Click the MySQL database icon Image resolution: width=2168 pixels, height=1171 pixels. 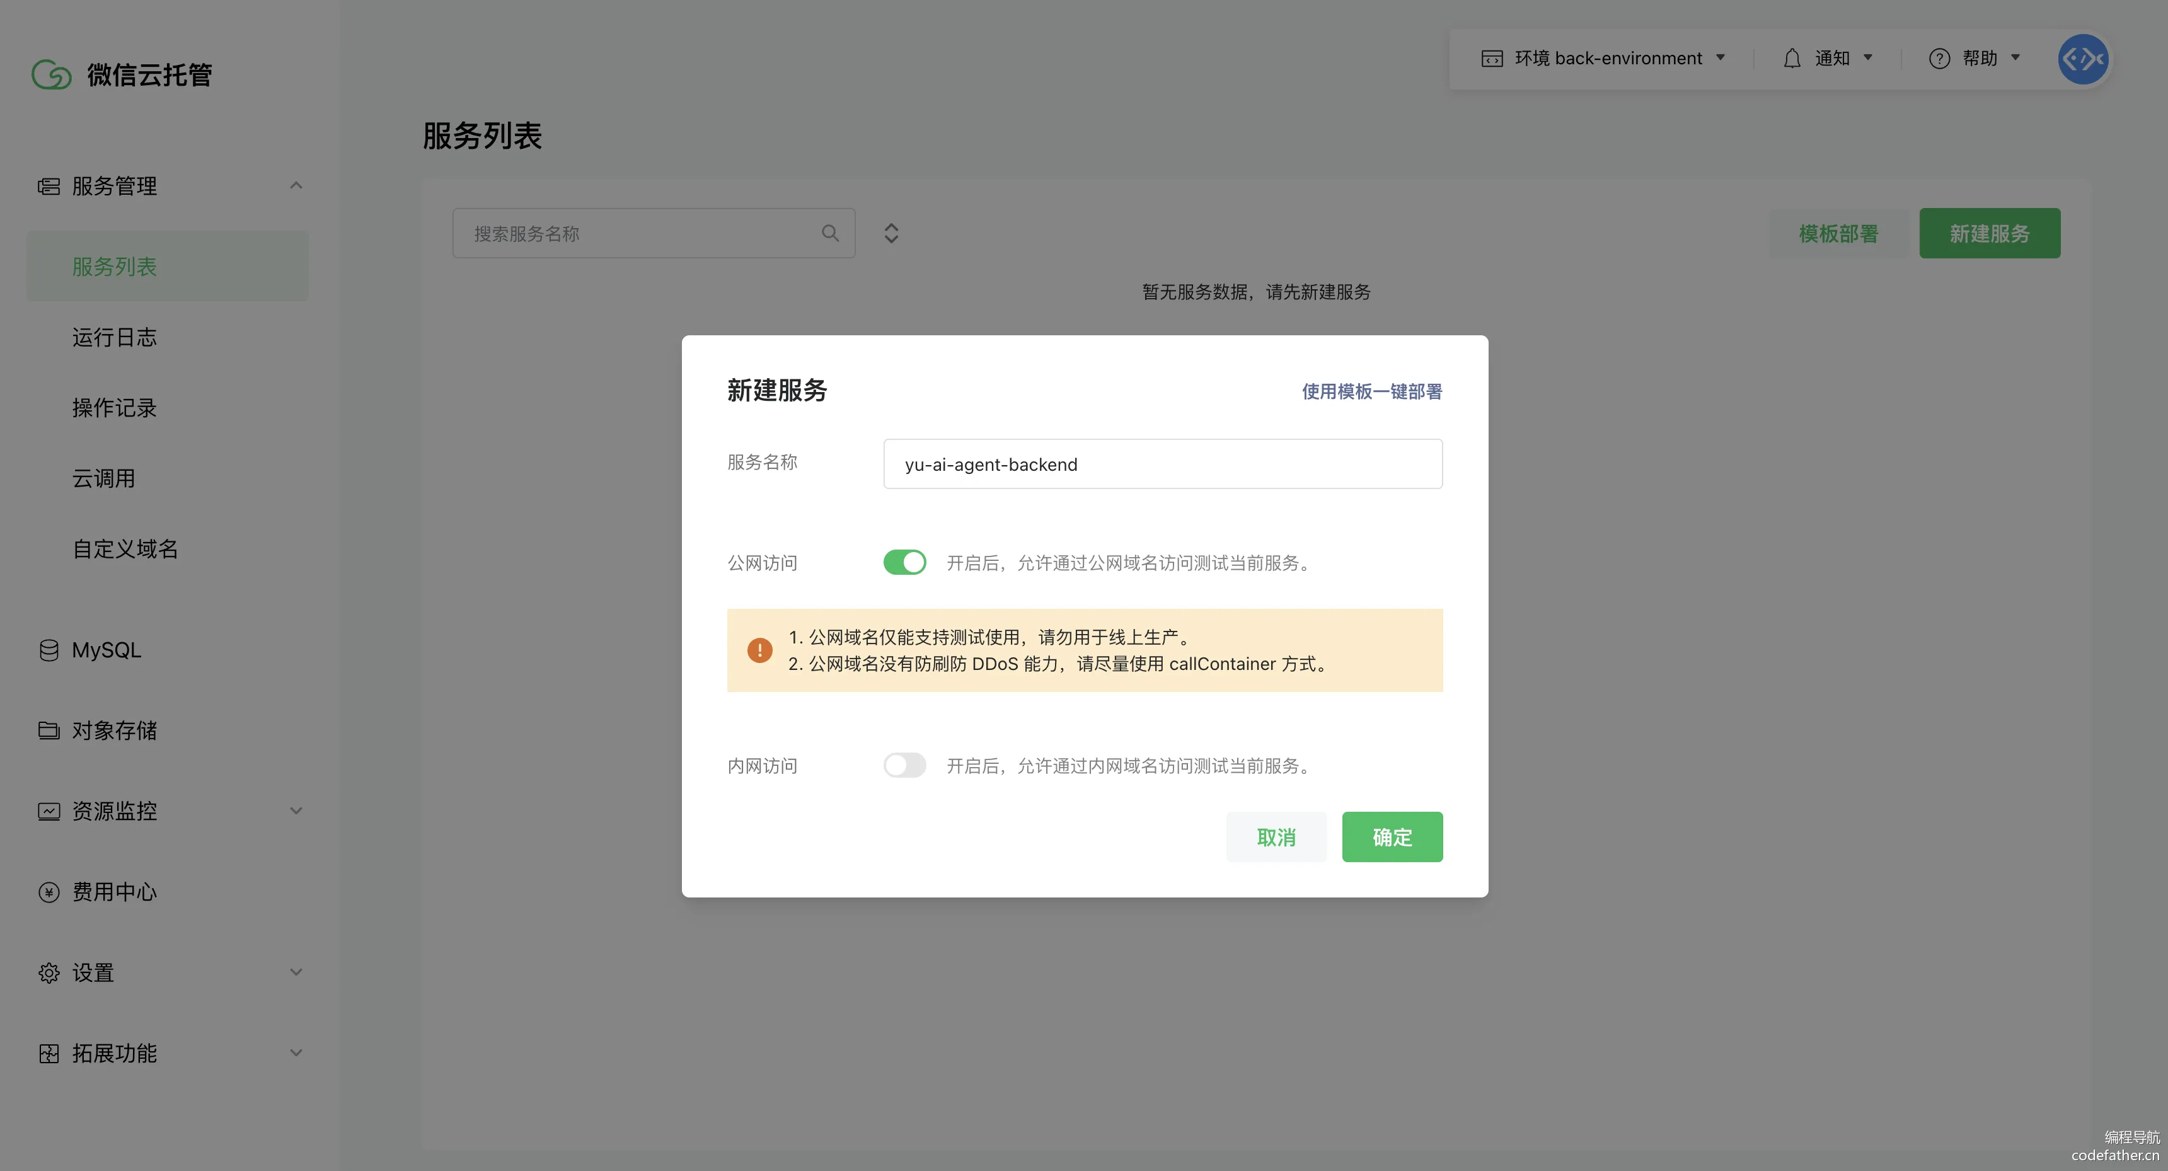[49, 650]
